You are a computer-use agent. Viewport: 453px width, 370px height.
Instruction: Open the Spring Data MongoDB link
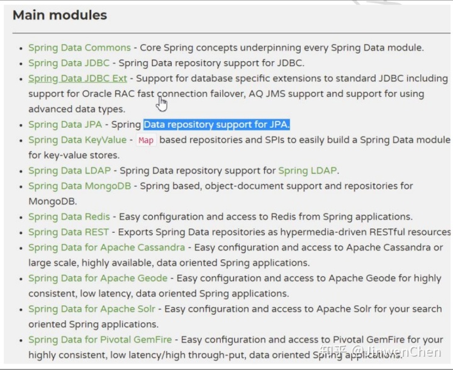point(79,186)
